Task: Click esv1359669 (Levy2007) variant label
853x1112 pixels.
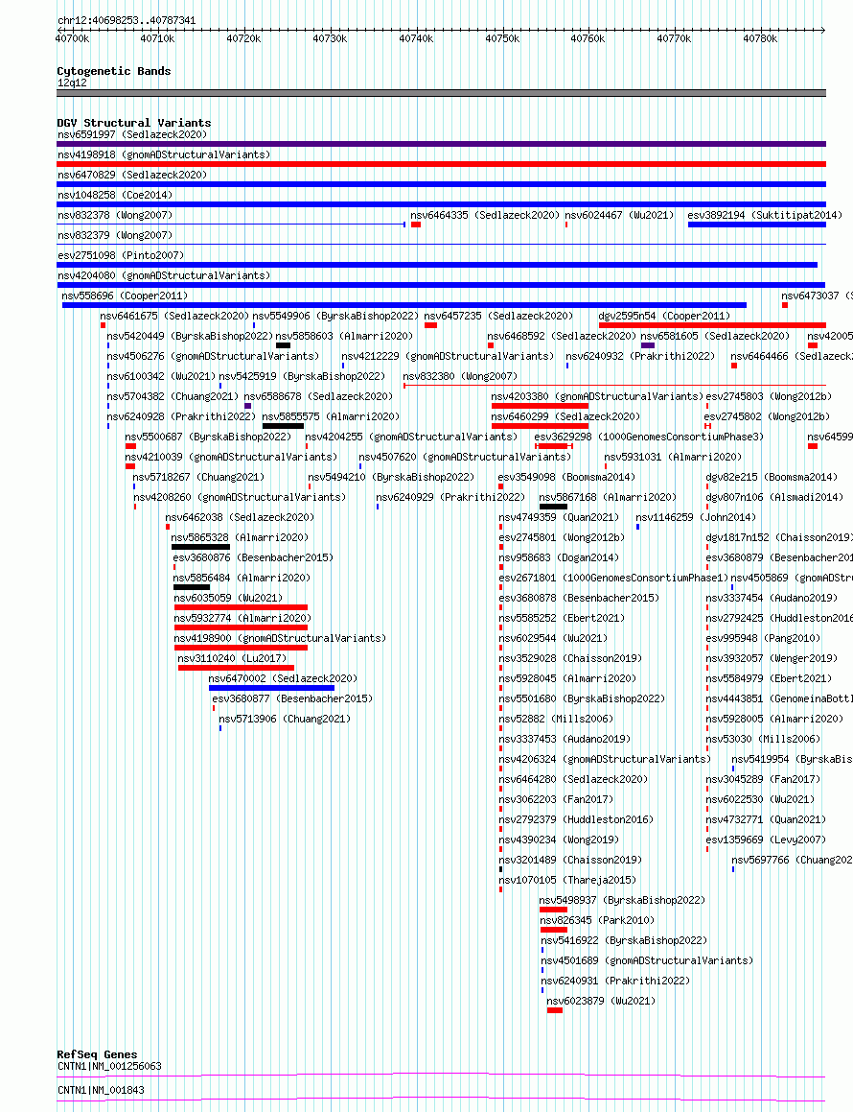Action: pyautogui.click(x=766, y=840)
